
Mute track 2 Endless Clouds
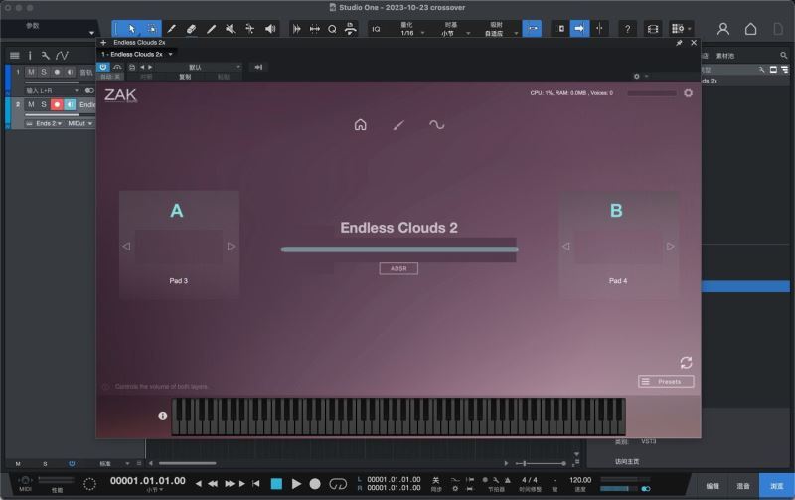tap(31, 104)
